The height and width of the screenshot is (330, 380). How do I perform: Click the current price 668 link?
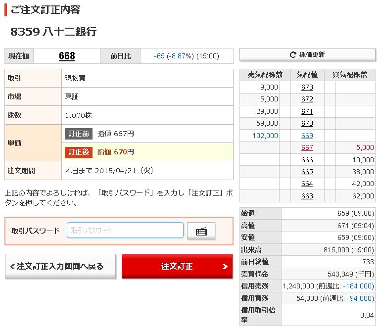pyautogui.click(x=67, y=56)
